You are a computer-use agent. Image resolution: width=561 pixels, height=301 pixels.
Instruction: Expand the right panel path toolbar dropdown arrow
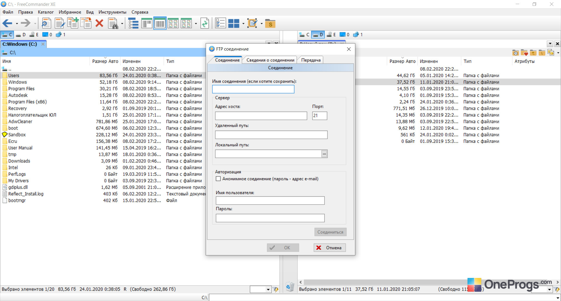558,53
